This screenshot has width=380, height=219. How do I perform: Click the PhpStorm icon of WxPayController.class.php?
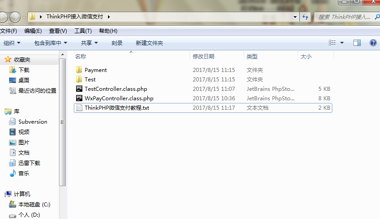tap(79, 98)
